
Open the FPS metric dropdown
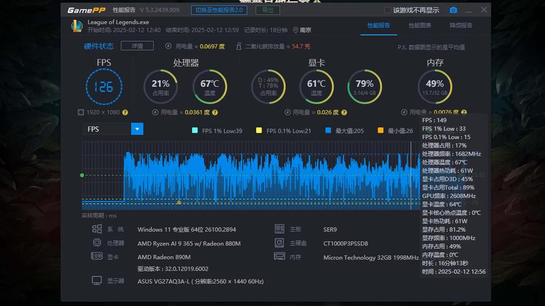pyautogui.click(x=137, y=129)
